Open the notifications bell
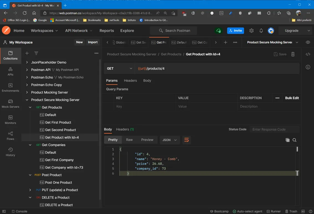Viewport: 314px width, 214px height. [261, 31]
